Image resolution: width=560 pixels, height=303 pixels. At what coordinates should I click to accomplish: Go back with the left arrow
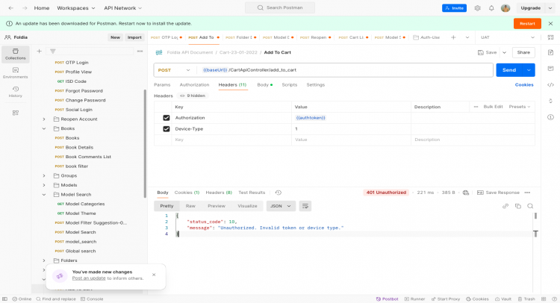(x=11, y=8)
